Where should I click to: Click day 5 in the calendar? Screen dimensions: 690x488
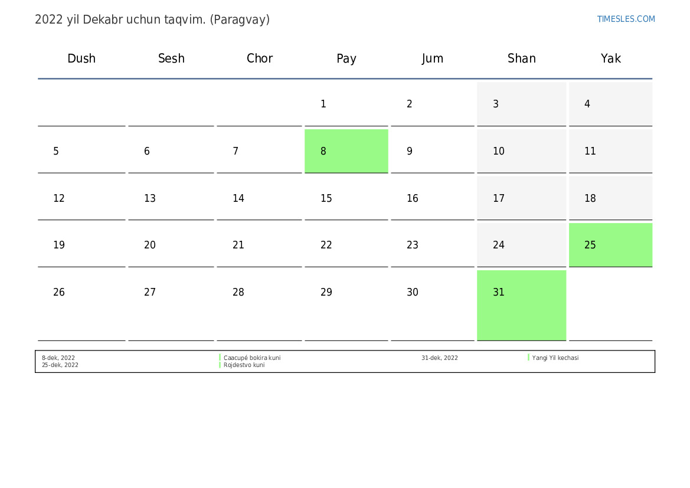(x=81, y=151)
